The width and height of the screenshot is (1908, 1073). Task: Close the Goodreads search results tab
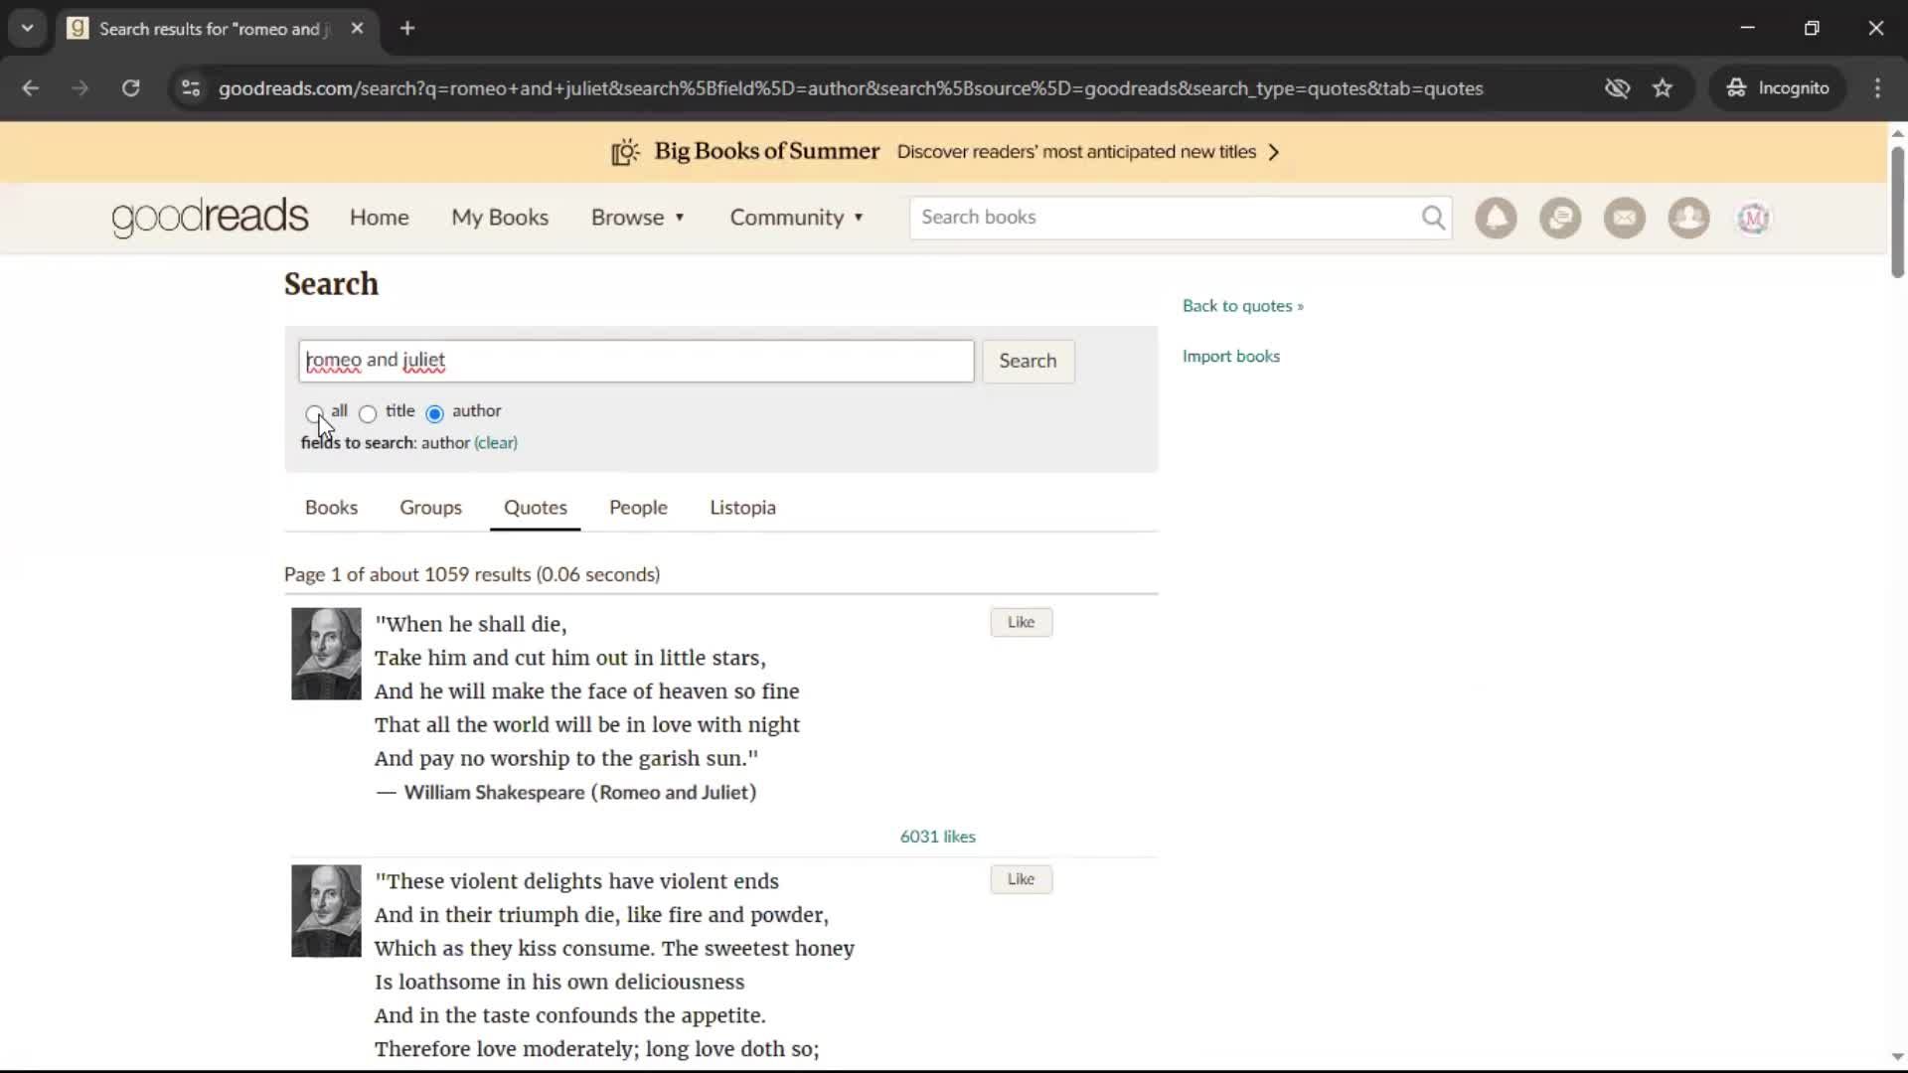tap(358, 29)
